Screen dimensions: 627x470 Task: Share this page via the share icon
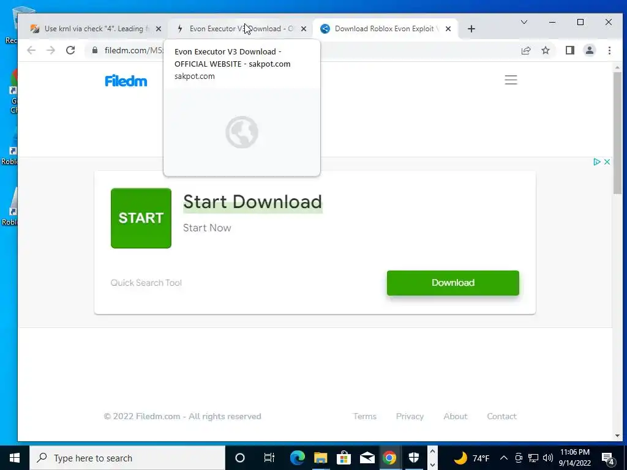tap(526, 50)
